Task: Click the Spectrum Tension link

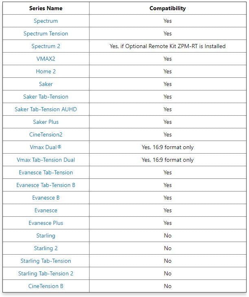Action: [x=46, y=33]
